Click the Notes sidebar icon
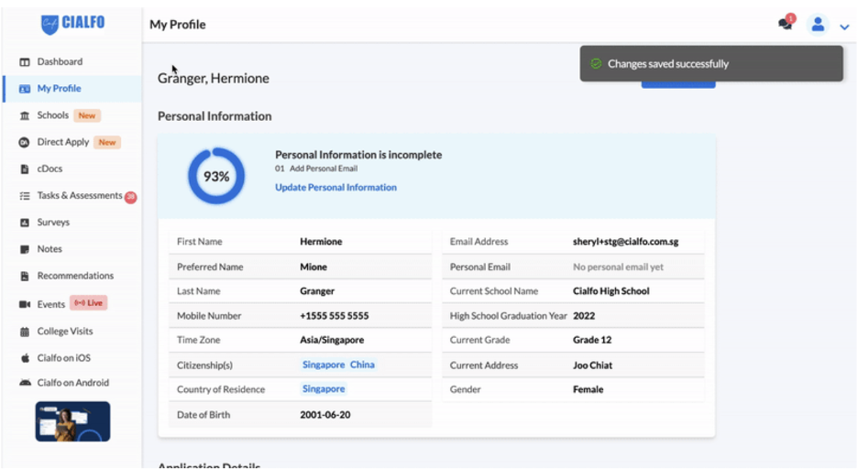858x469 pixels. 25,249
